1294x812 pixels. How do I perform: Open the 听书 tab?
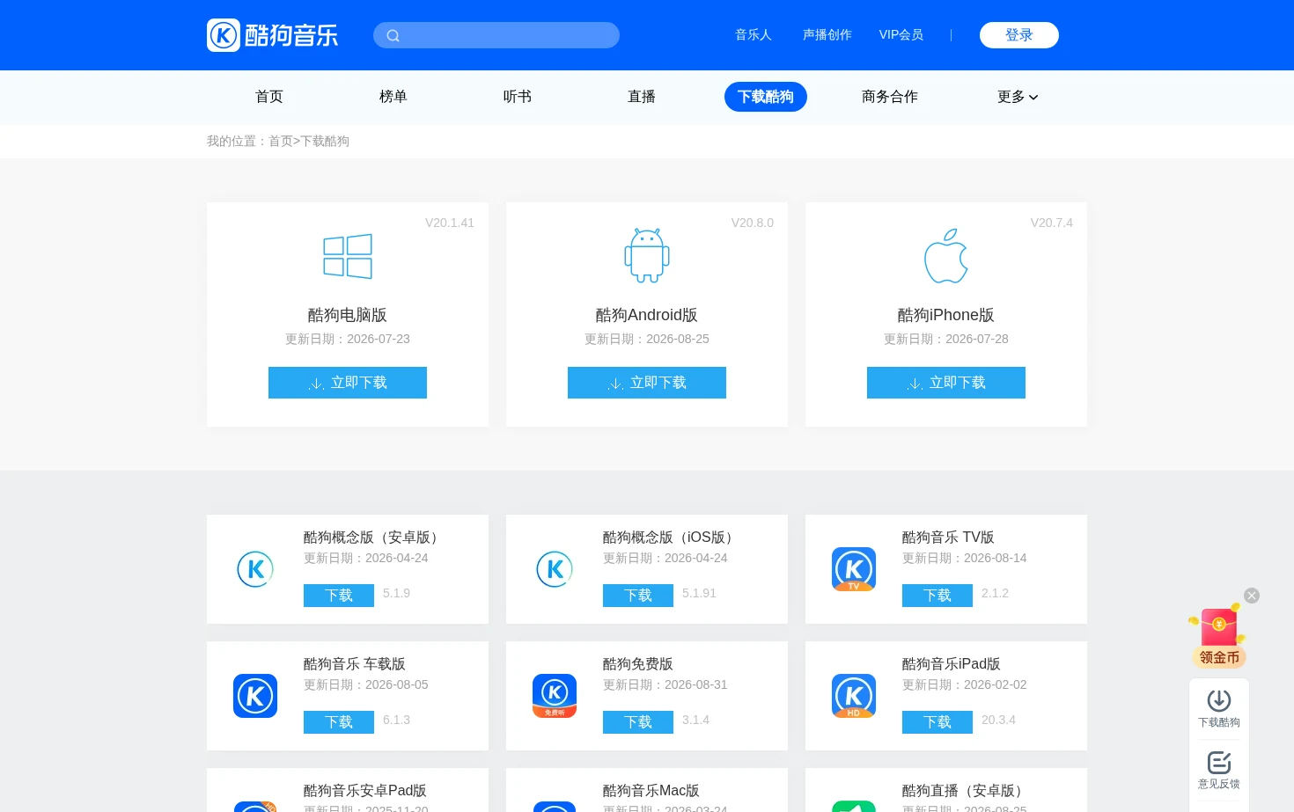518,97
